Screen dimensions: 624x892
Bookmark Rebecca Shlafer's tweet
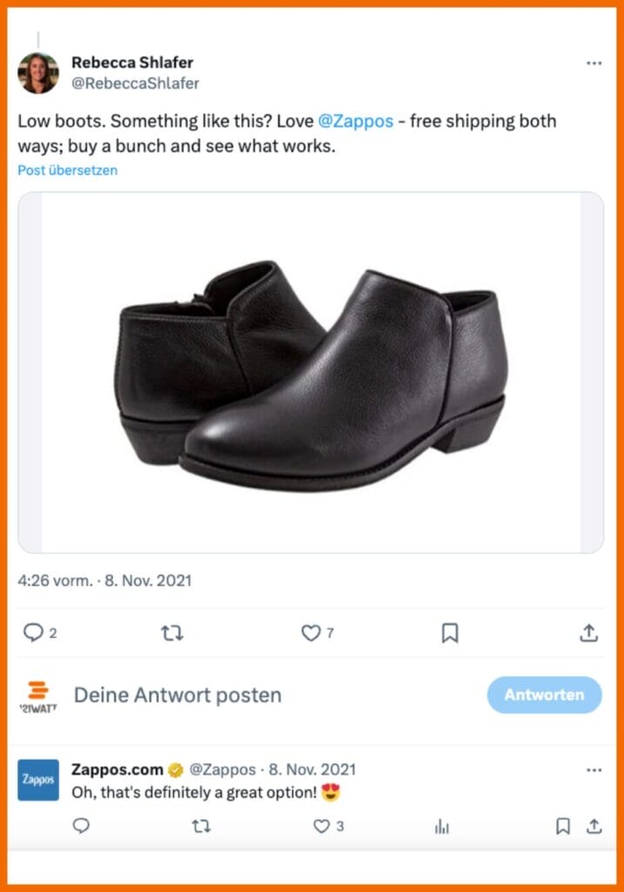click(451, 633)
